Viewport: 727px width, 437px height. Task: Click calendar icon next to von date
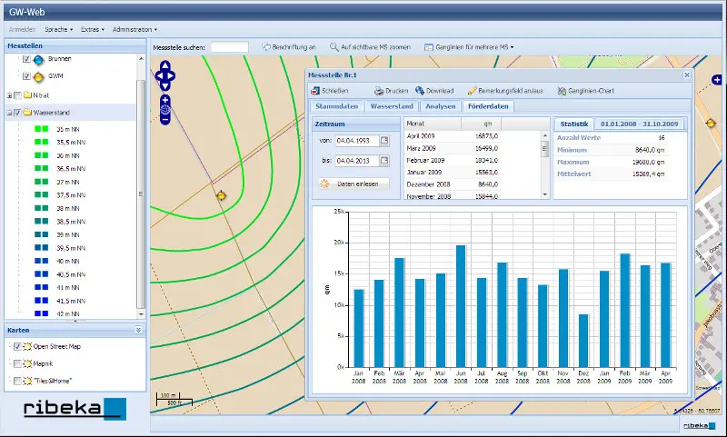point(384,141)
